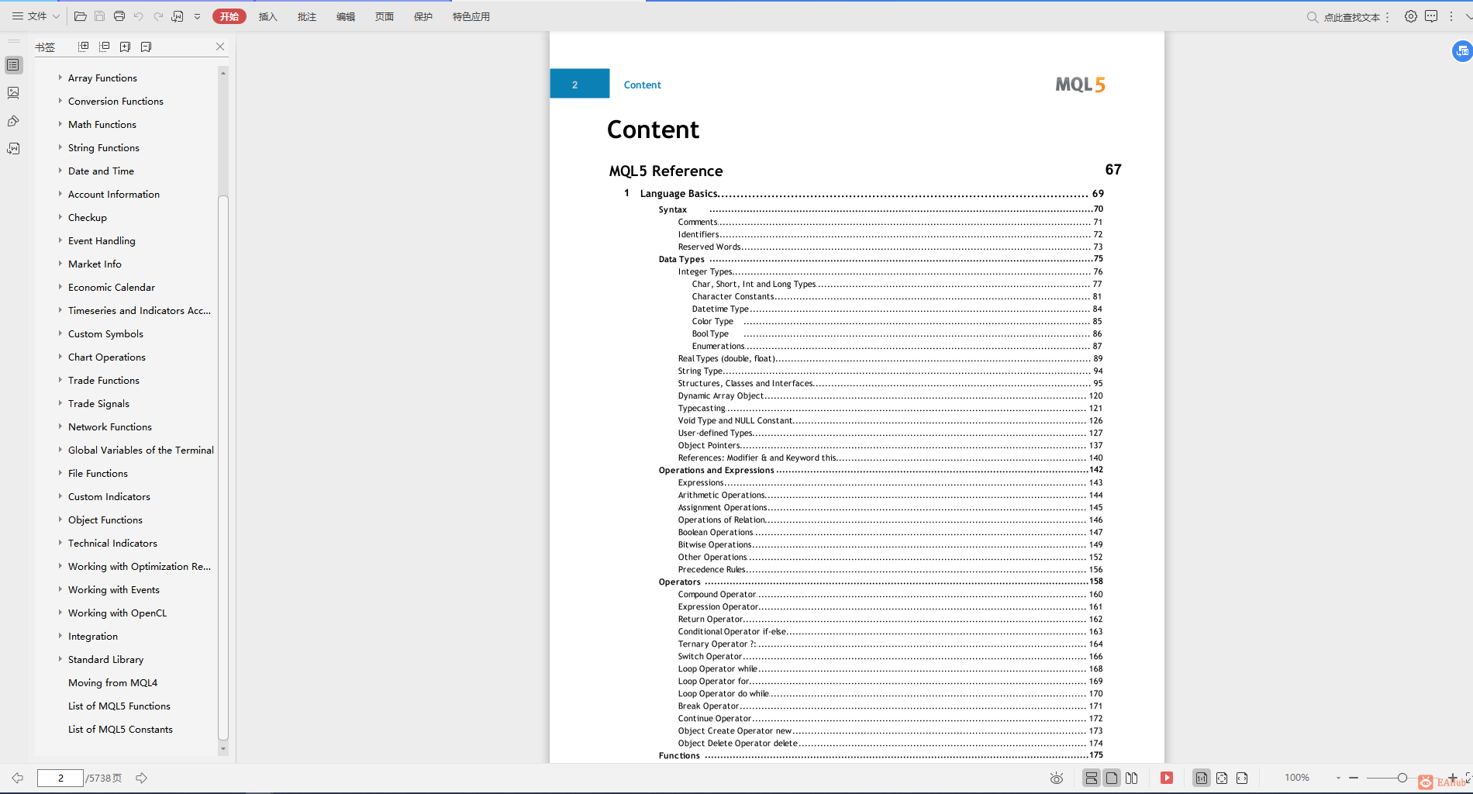Image resolution: width=1473 pixels, height=794 pixels.
Task: Toggle continuous scrolling view
Action: (x=1092, y=778)
